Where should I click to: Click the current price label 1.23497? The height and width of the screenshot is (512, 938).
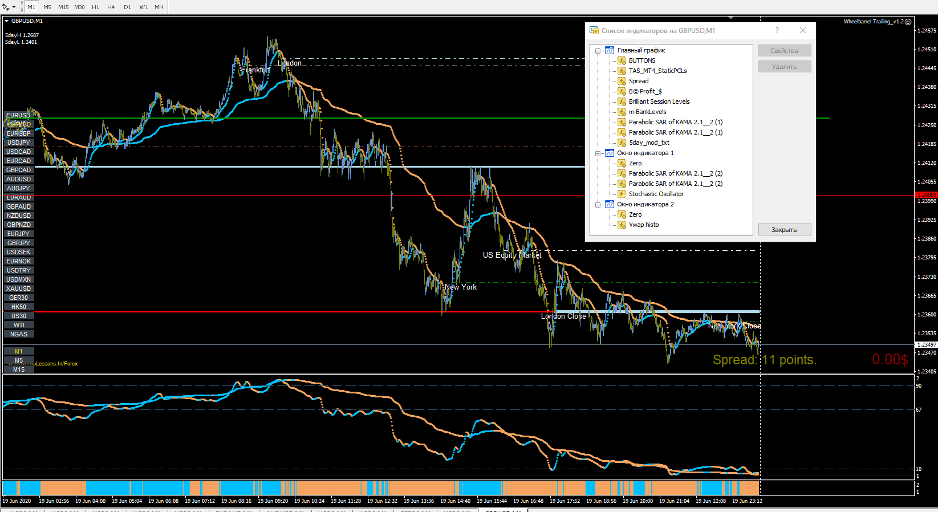(927, 345)
